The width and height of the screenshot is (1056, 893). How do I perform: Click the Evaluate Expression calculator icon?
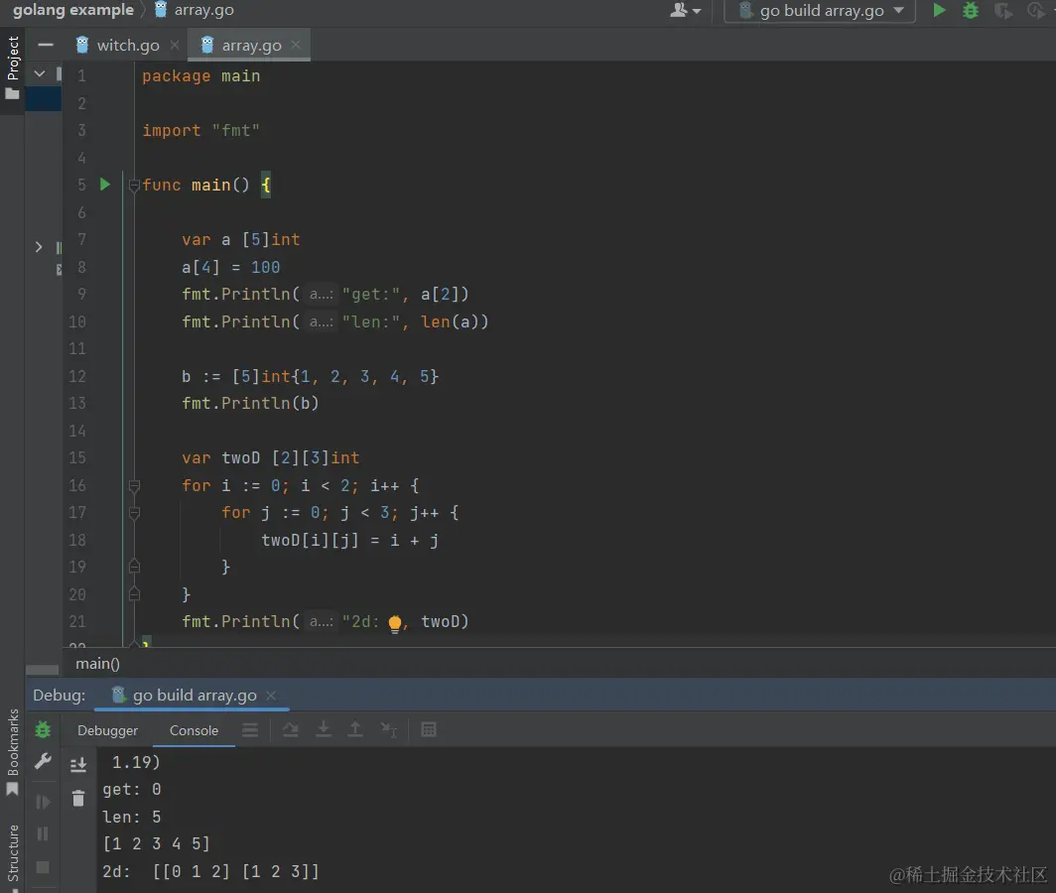pyautogui.click(x=429, y=730)
